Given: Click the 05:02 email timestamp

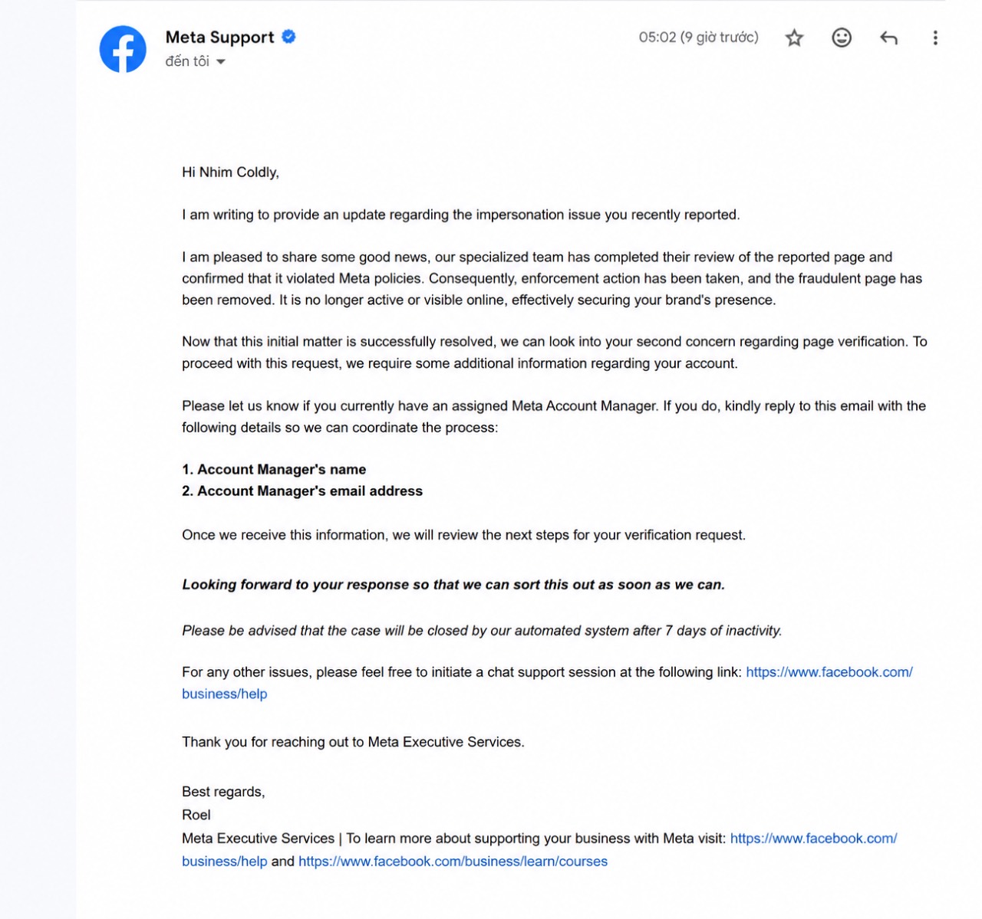Looking at the screenshot, I should pyautogui.click(x=698, y=37).
